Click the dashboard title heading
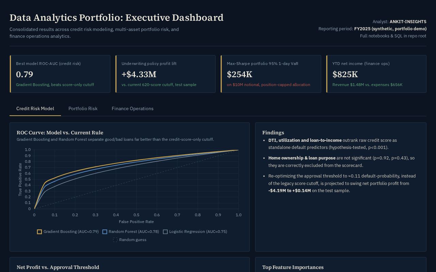 [x=116, y=18]
